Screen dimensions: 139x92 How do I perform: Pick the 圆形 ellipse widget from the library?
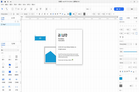(x=3, y=65)
